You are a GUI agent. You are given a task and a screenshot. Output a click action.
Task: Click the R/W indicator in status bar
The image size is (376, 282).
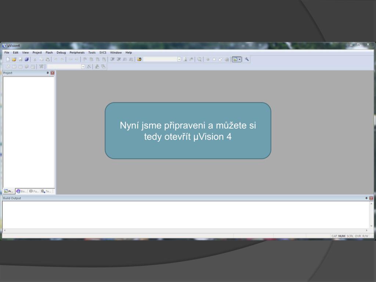[x=365, y=236]
